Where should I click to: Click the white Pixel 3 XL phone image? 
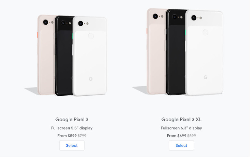tap(204, 53)
